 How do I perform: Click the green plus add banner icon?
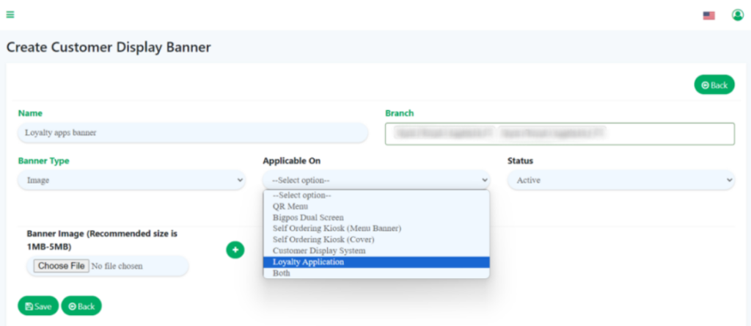pyautogui.click(x=235, y=250)
